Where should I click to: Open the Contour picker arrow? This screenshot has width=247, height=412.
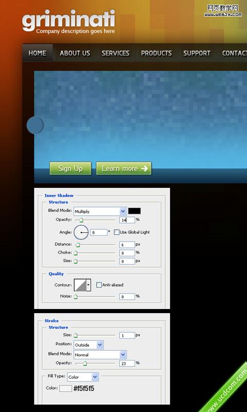[89, 285]
